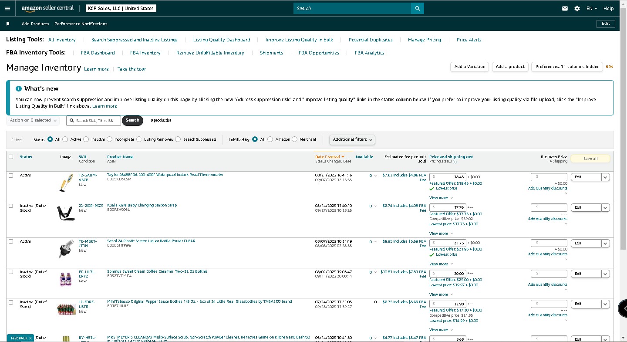The height and width of the screenshot is (342, 627).
Task: Open Add Products in the top bar
Action: [35, 24]
